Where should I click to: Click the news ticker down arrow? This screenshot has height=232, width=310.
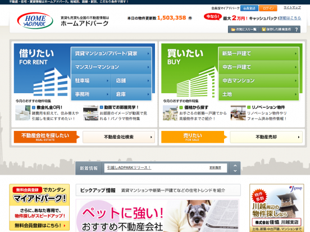point(235,171)
